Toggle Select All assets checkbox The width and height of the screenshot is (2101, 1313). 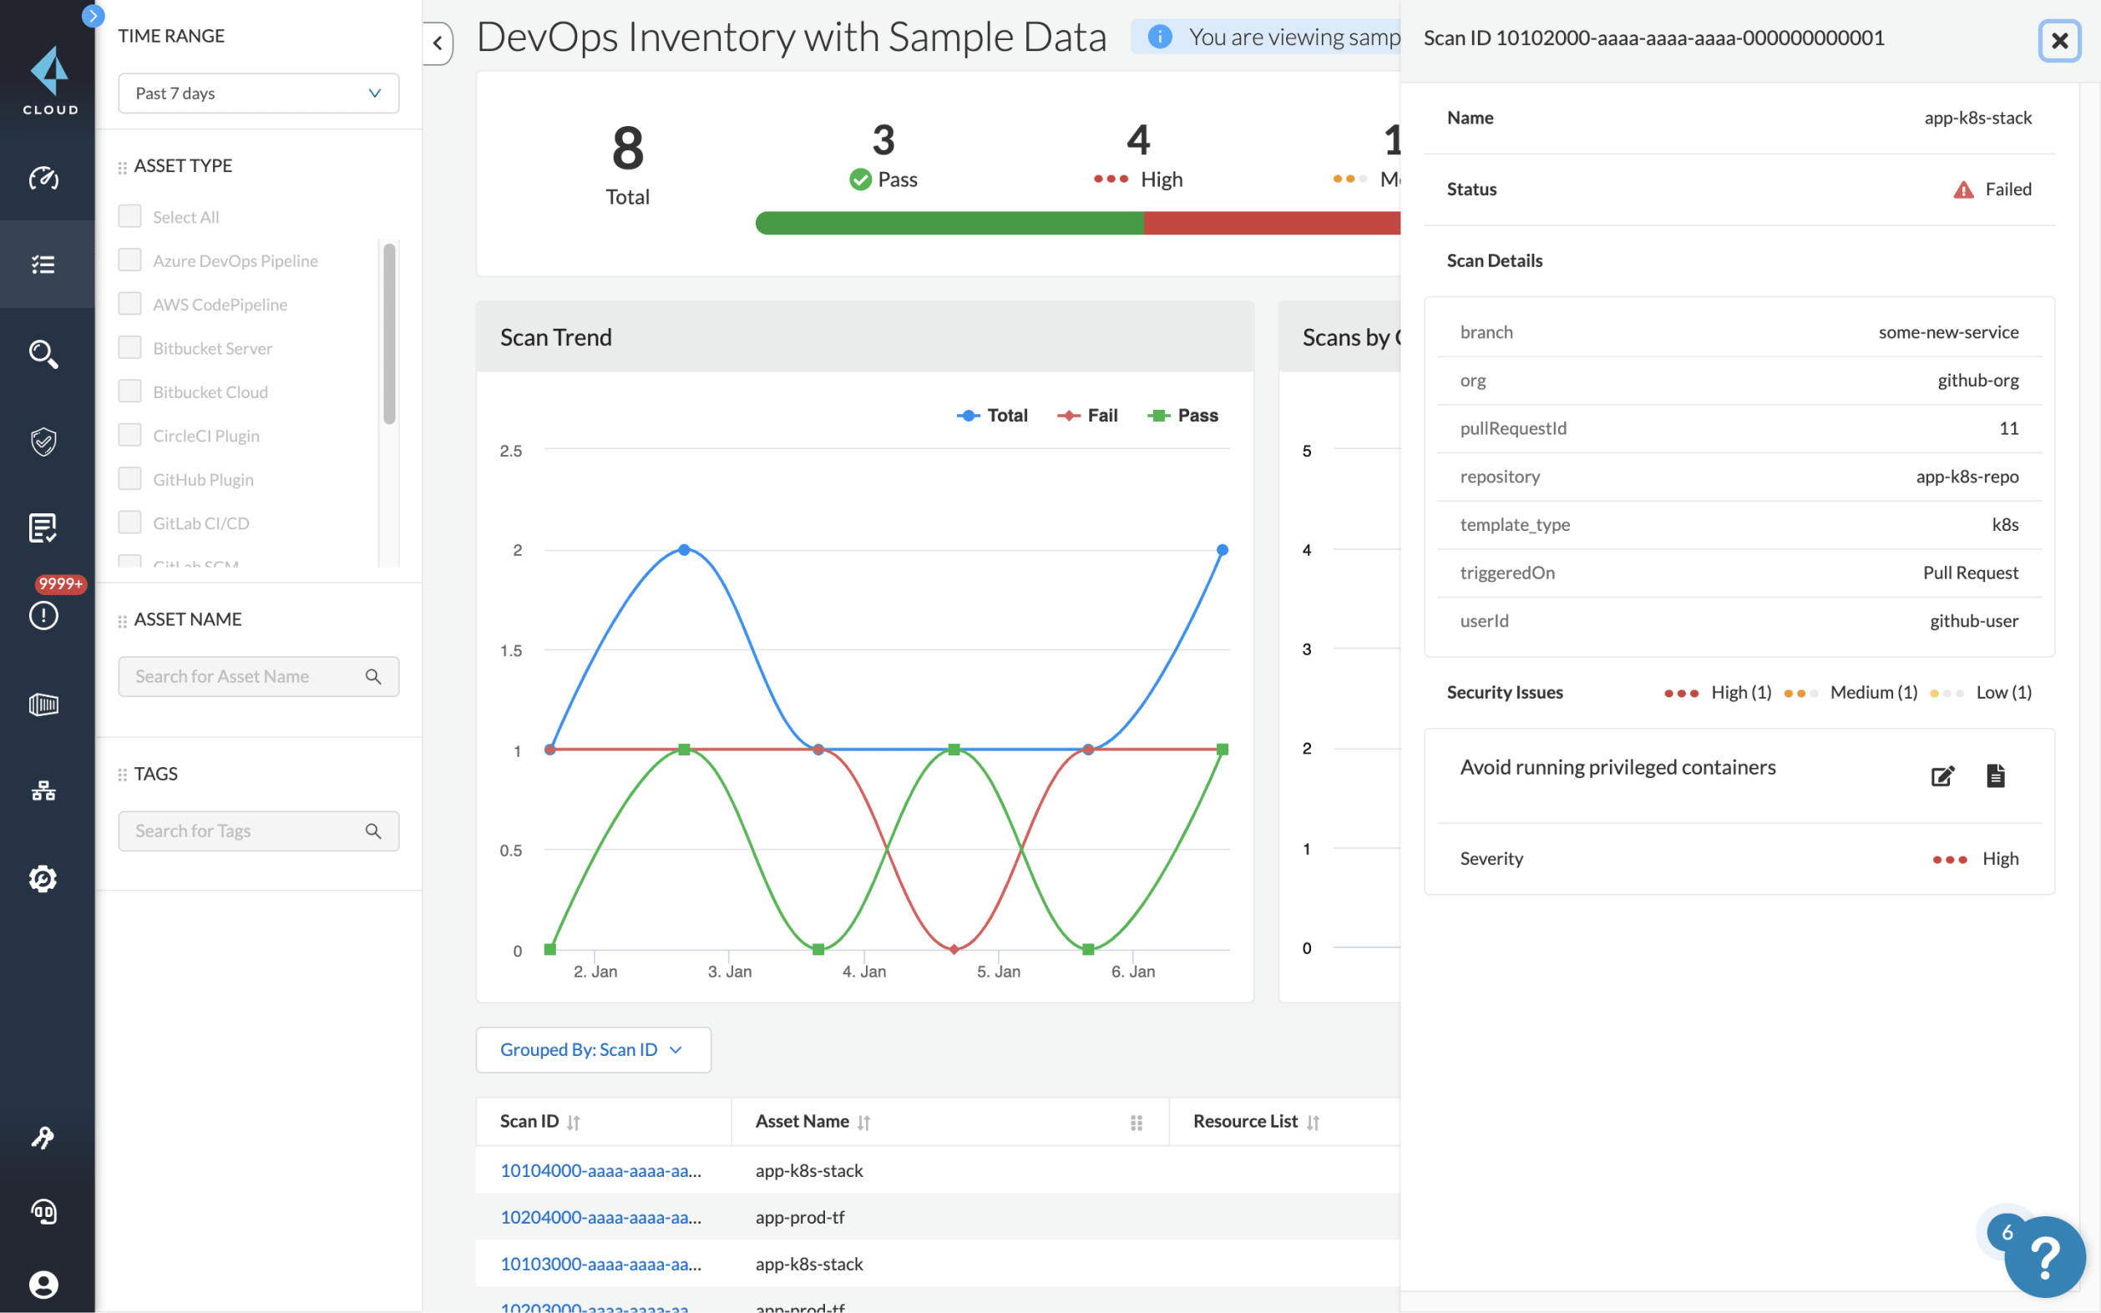coord(130,216)
